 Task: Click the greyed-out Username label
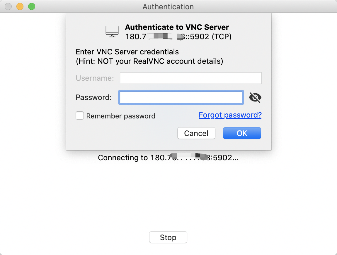(x=95, y=78)
